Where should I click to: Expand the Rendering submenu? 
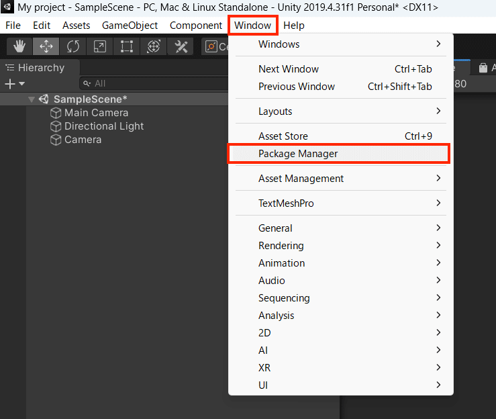tap(341, 246)
